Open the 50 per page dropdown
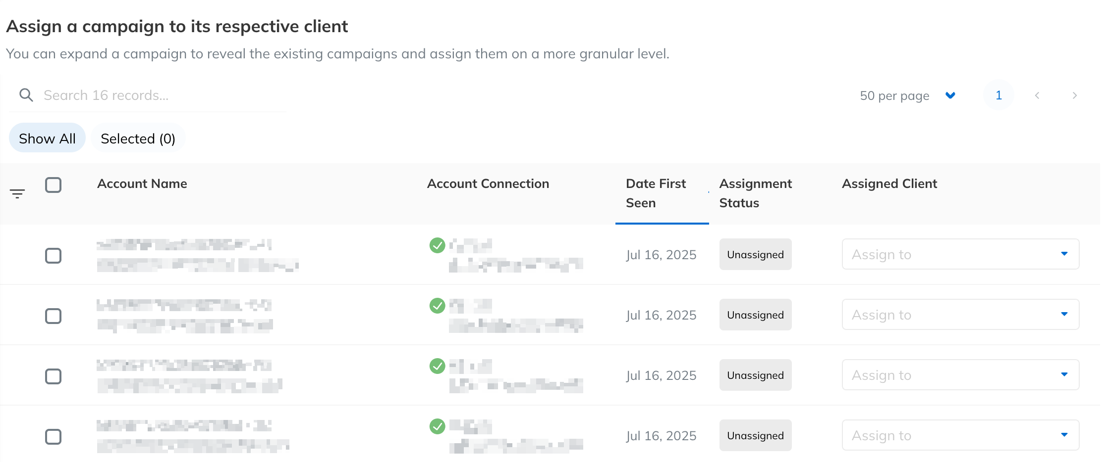Viewport: 1107px width, 462px height. (909, 95)
